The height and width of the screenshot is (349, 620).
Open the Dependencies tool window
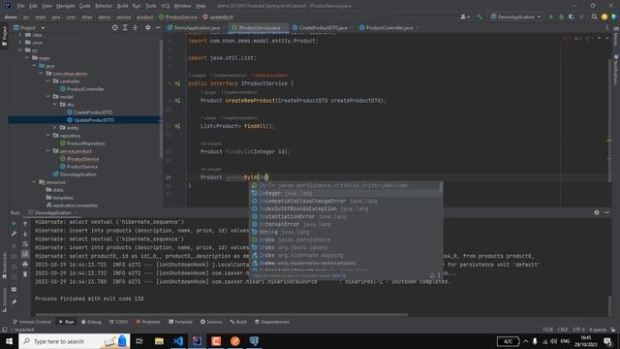click(x=271, y=322)
